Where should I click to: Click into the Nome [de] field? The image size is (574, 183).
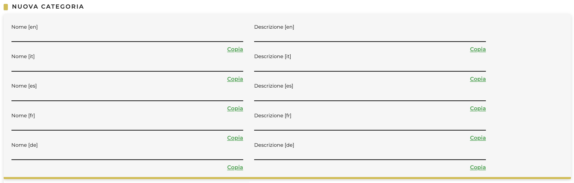(x=127, y=155)
